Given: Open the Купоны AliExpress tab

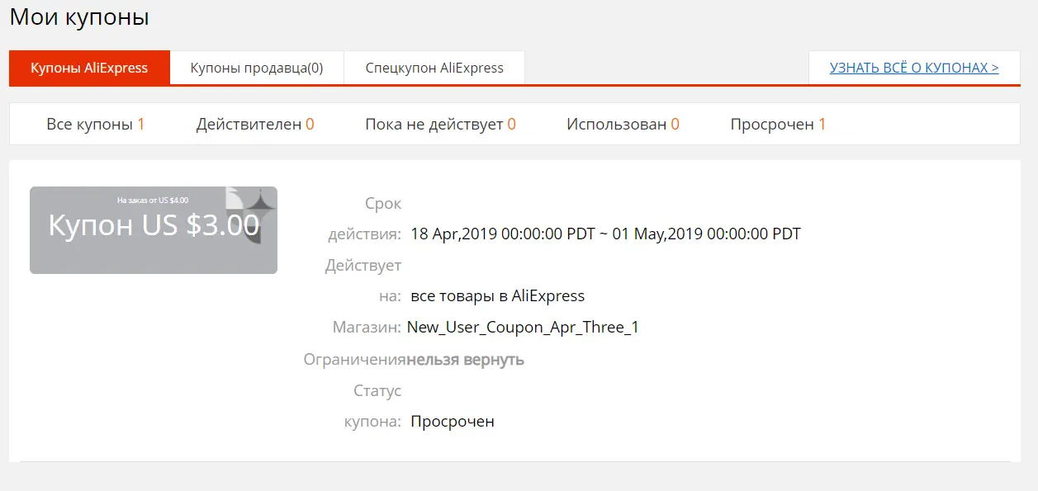Looking at the screenshot, I should click(x=89, y=68).
